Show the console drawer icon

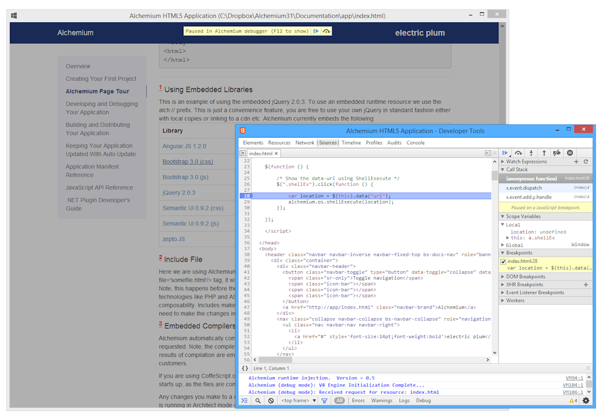coord(245,401)
